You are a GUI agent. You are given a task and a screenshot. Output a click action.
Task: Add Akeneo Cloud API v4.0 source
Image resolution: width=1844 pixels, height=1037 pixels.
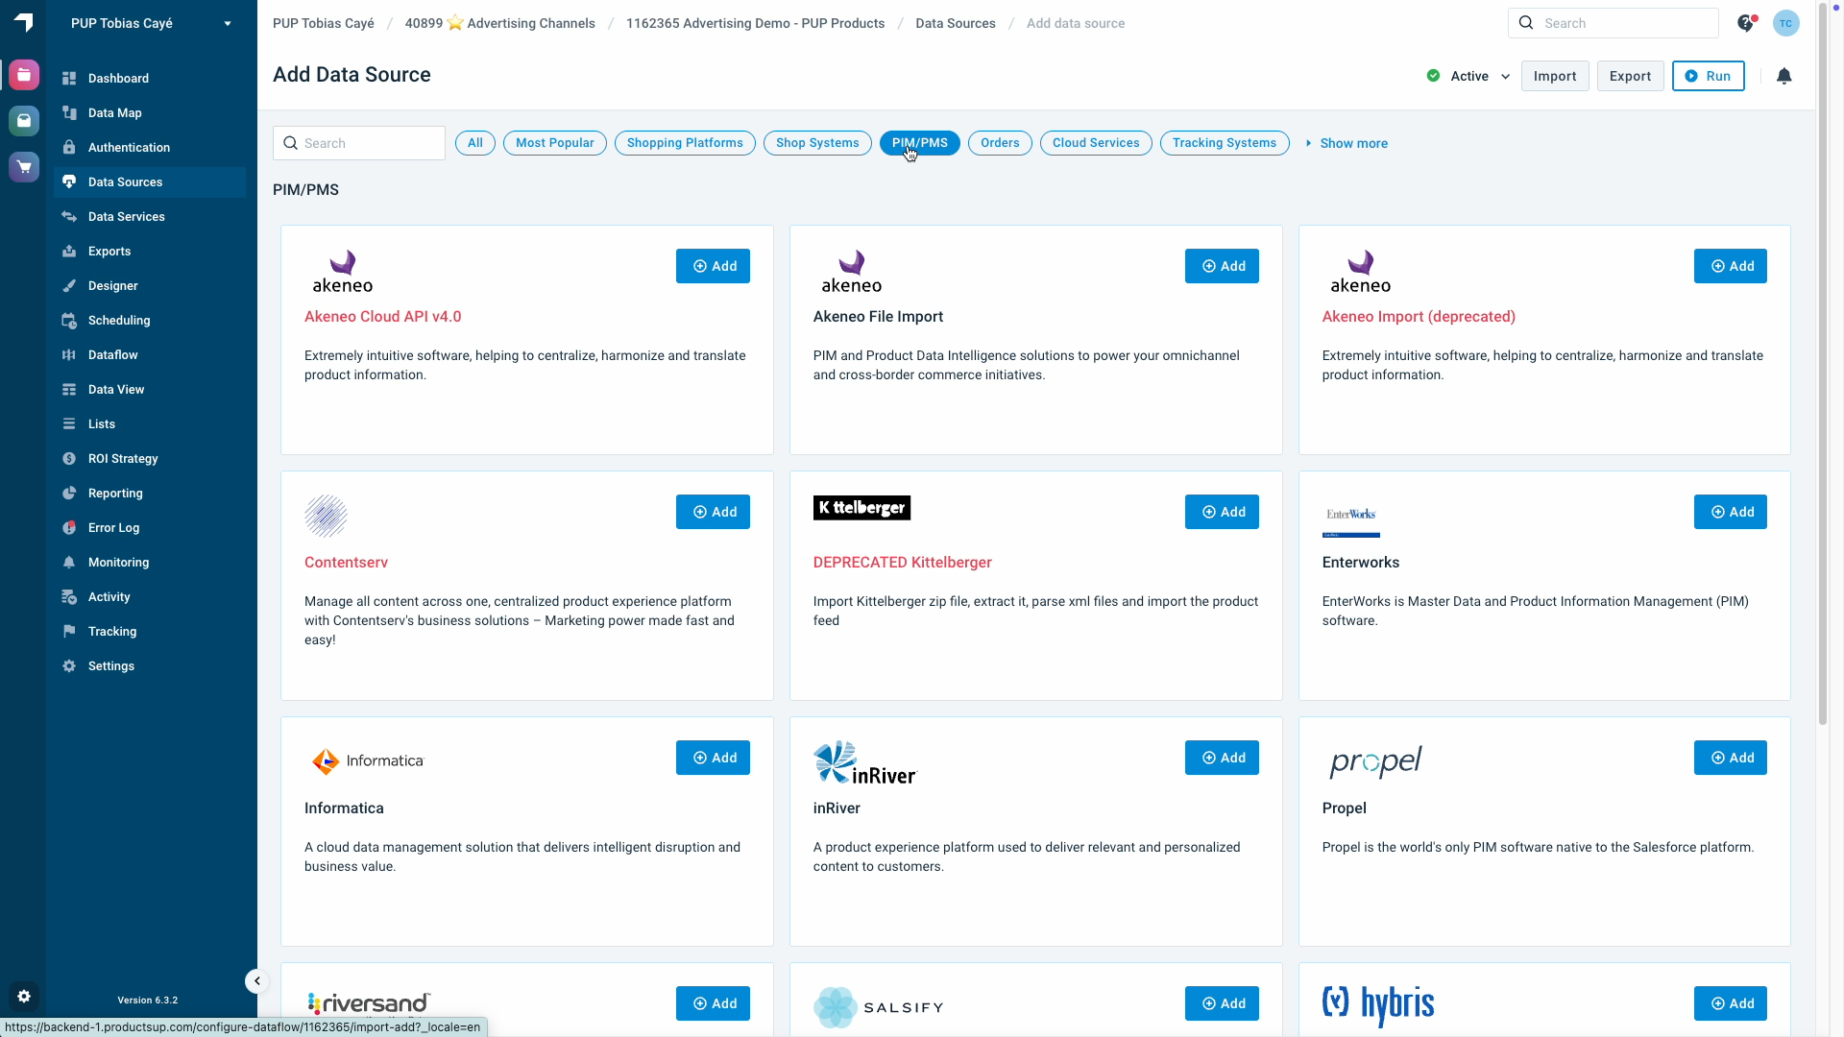pos(713,266)
